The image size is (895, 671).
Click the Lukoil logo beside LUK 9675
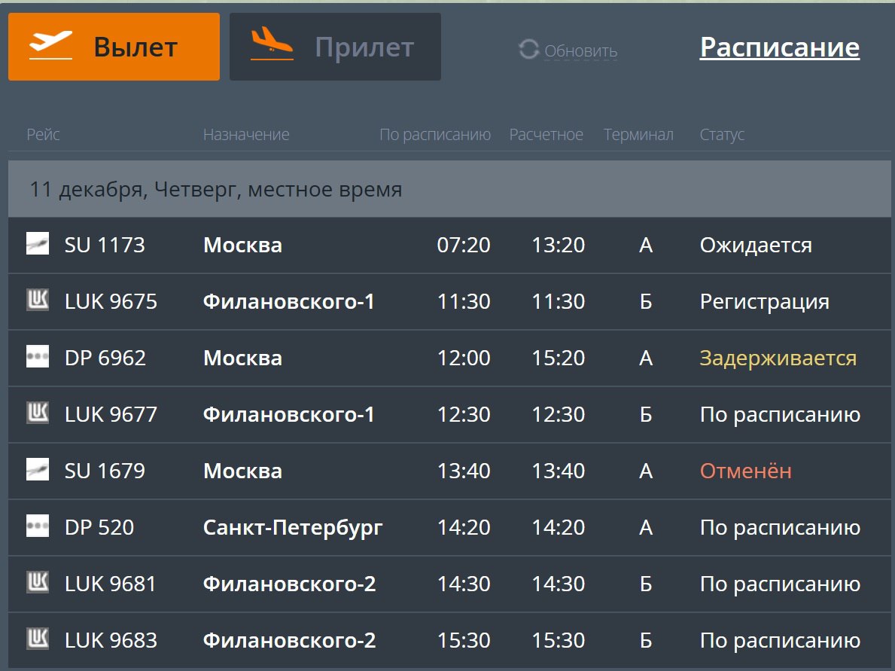pyautogui.click(x=38, y=300)
